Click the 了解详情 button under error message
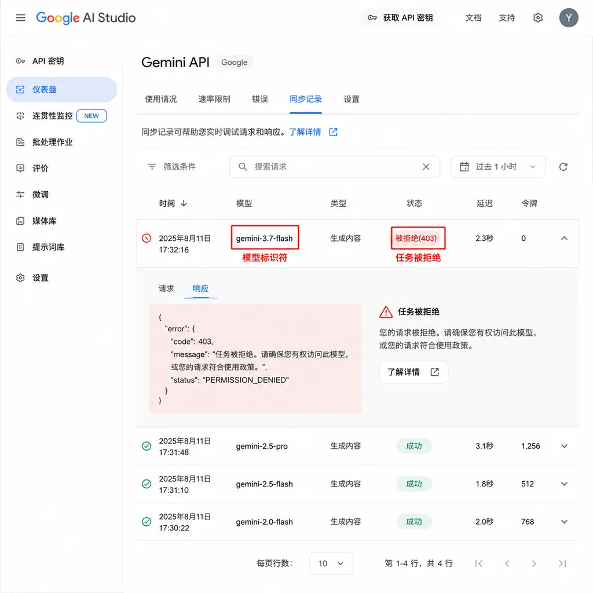The width and height of the screenshot is (593, 593). (x=413, y=372)
